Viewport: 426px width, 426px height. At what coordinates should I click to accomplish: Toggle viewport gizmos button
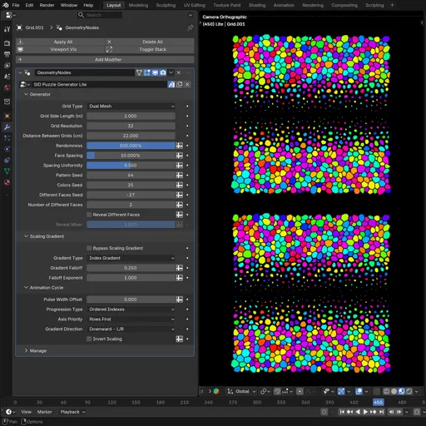341,391
